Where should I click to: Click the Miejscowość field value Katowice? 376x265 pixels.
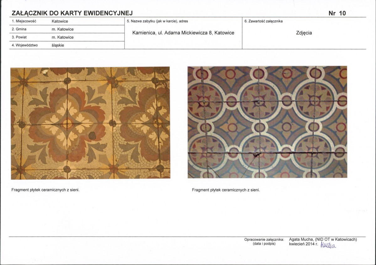[60, 21]
